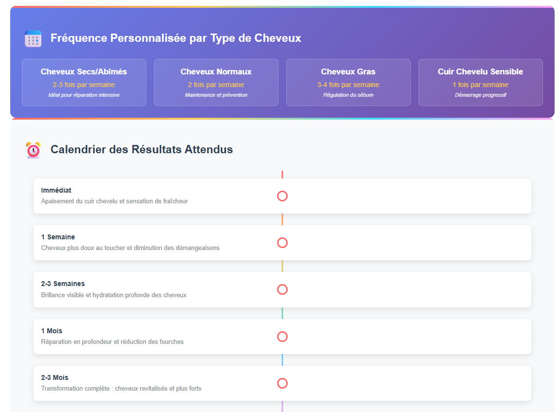Click the alarm clock icon beside Calendrier
558x412 pixels.
[33, 150]
